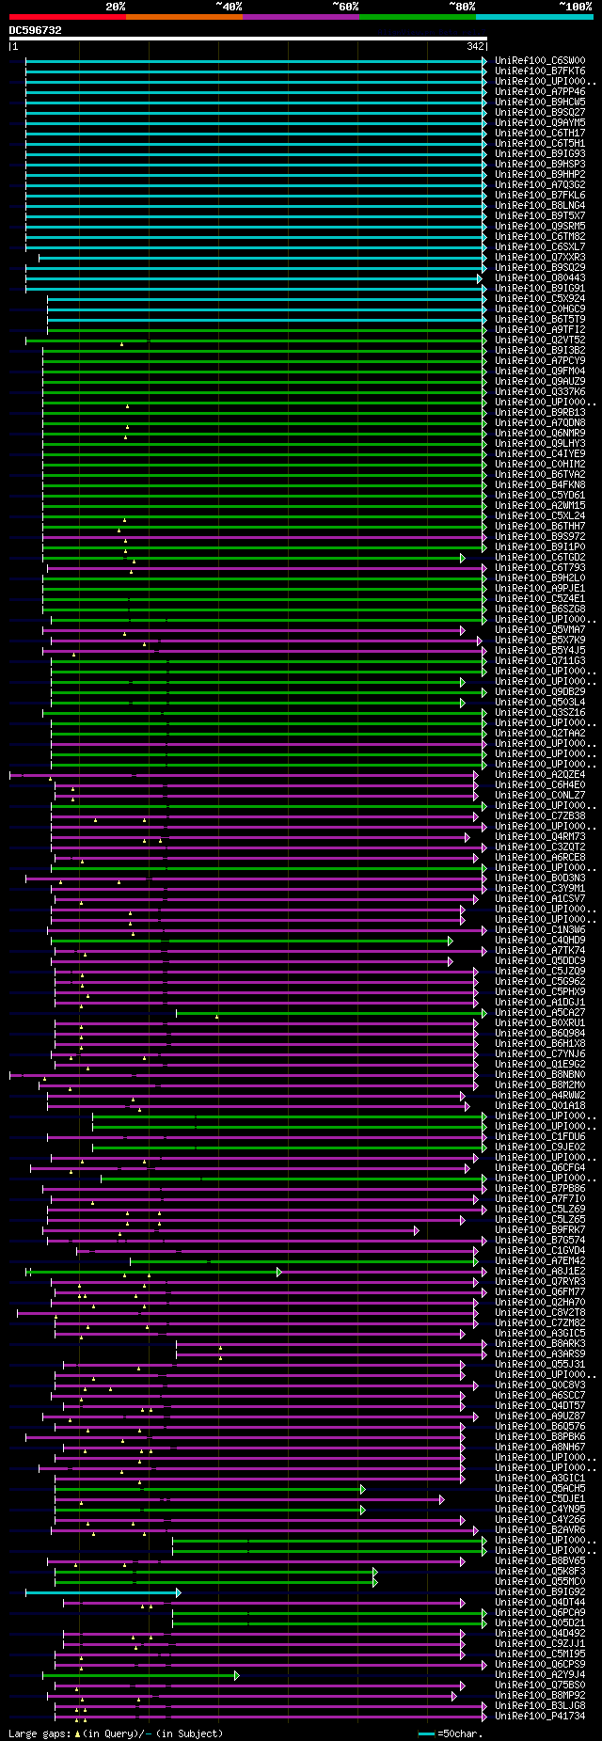Image resolution: width=602 pixels, height=1741 pixels.
Task: Click the '=50char.' scale indicator
Action: click(x=459, y=1733)
